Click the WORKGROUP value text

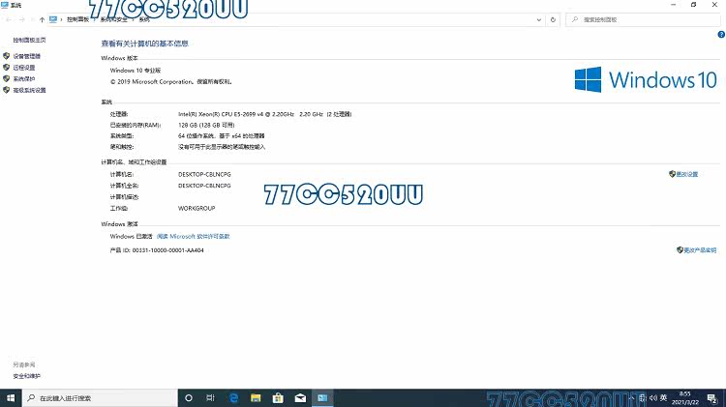click(x=197, y=209)
